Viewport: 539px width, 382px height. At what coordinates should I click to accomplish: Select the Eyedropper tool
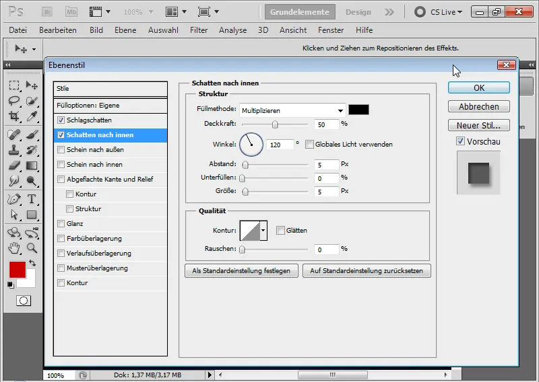tap(32, 116)
